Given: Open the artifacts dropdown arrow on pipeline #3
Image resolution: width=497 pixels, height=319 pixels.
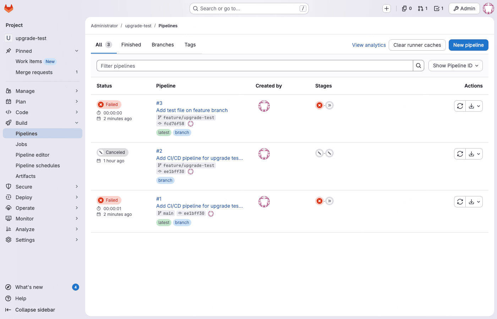Looking at the screenshot, I should click(x=479, y=106).
